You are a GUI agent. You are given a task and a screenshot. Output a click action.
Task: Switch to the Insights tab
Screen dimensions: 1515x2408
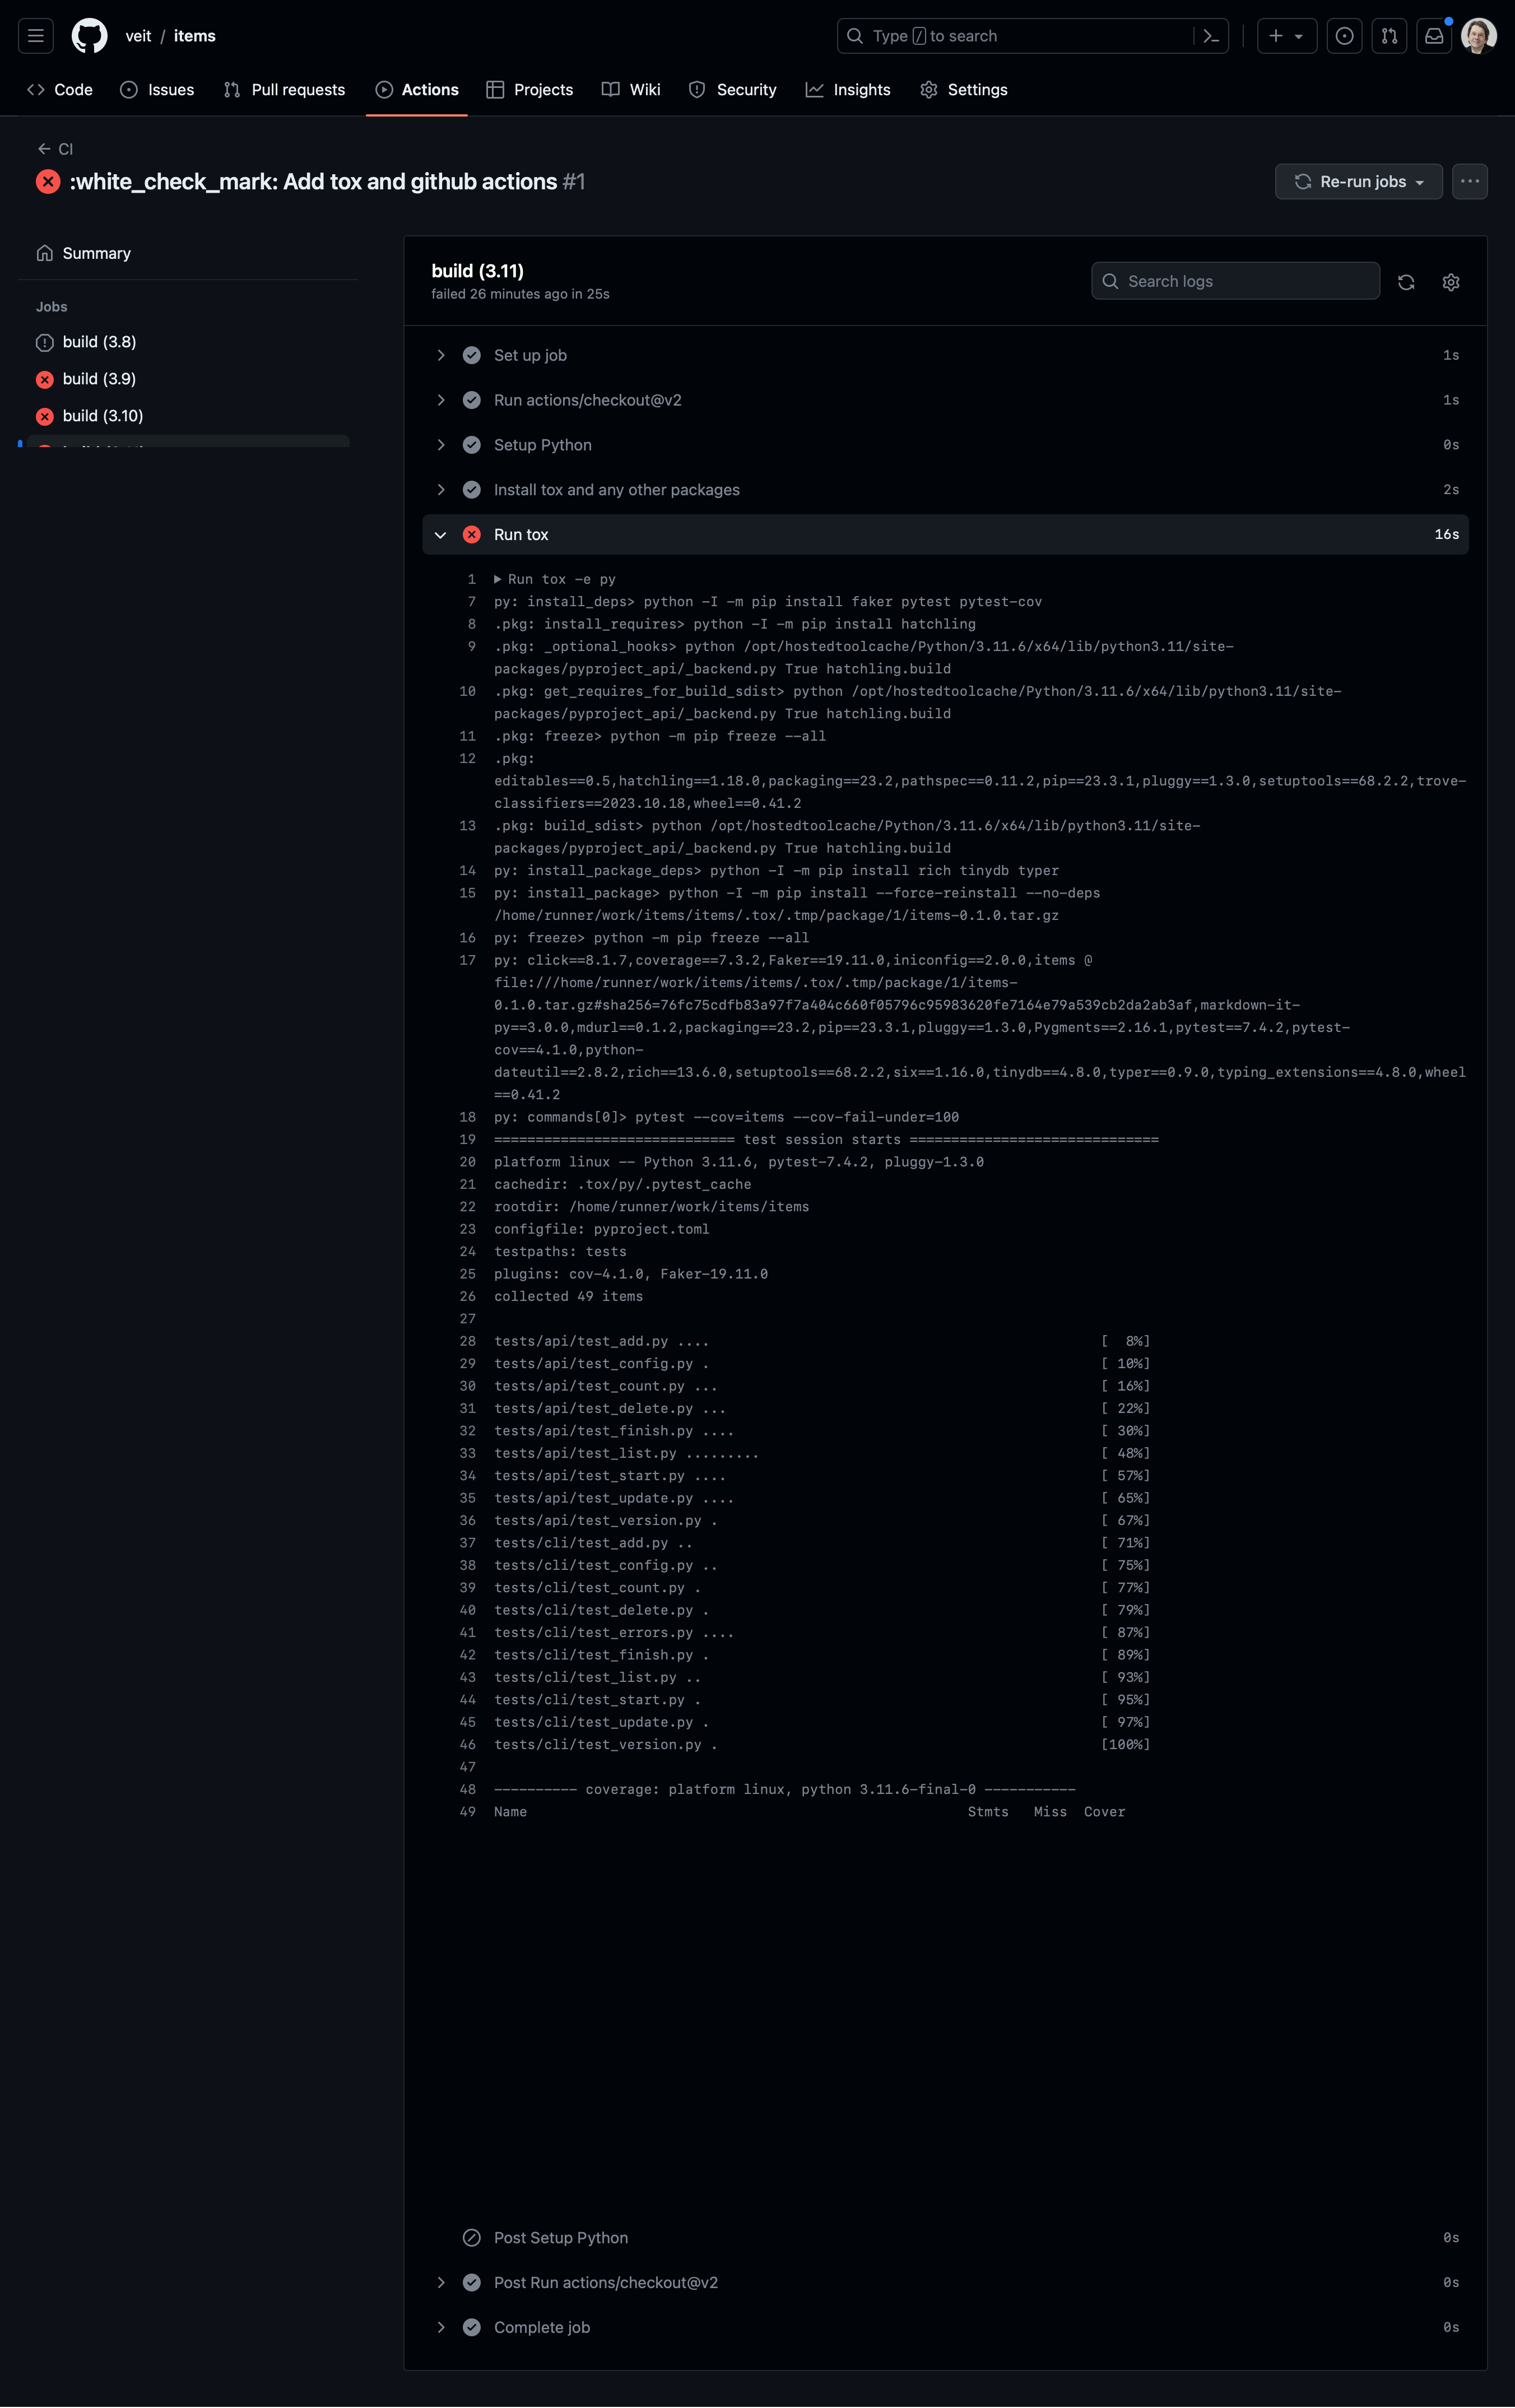pyautogui.click(x=848, y=90)
